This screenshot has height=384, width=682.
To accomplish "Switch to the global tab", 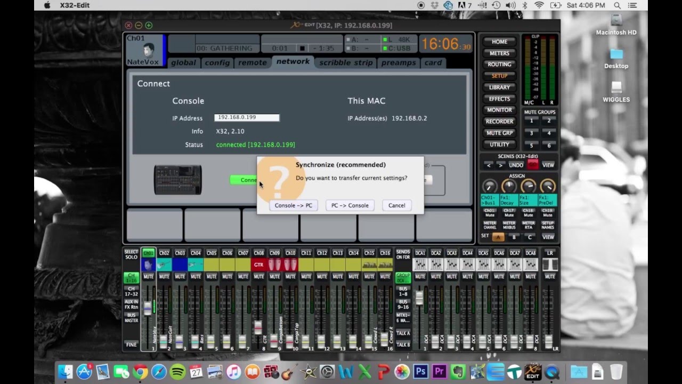I will pos(183,62).
